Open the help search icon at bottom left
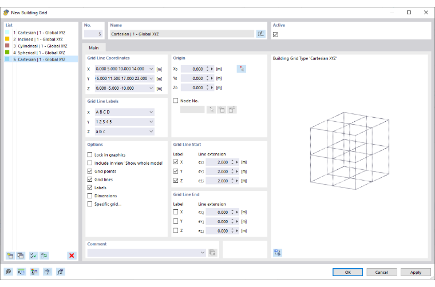435x287 pixels. click(x=9, y=272)
